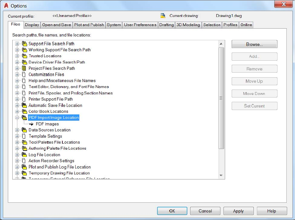Viewport: 295px width, 220px height.
Task: Expand the Template Settings node
Action: pyautogui.click(x=17, y=136)
